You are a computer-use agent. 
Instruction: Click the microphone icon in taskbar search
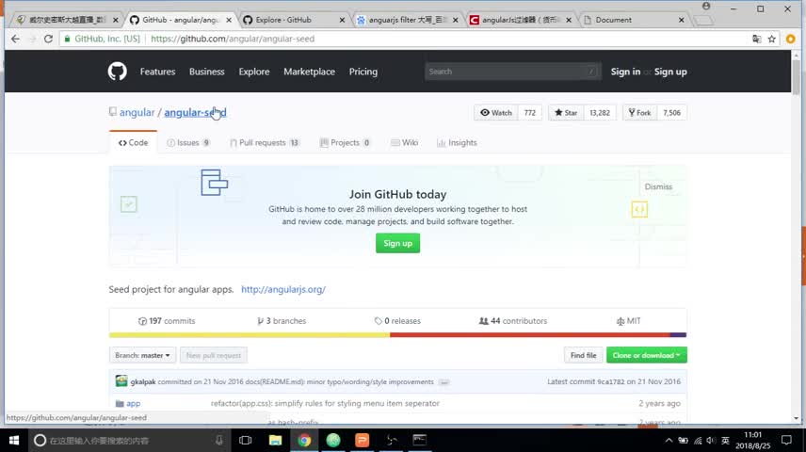coord(219,440)
